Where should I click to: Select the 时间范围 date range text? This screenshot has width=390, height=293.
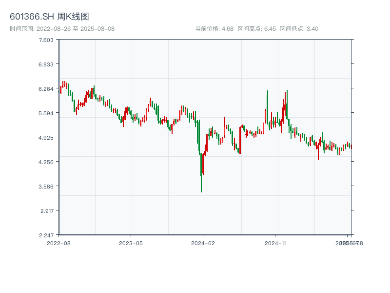62,29
